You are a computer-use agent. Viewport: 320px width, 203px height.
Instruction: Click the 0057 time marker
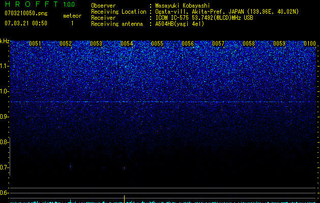(218, 44)
